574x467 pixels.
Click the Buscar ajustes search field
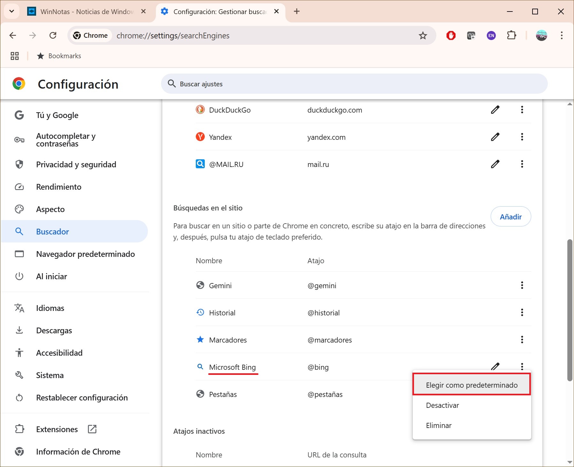[x=354, y=84]
